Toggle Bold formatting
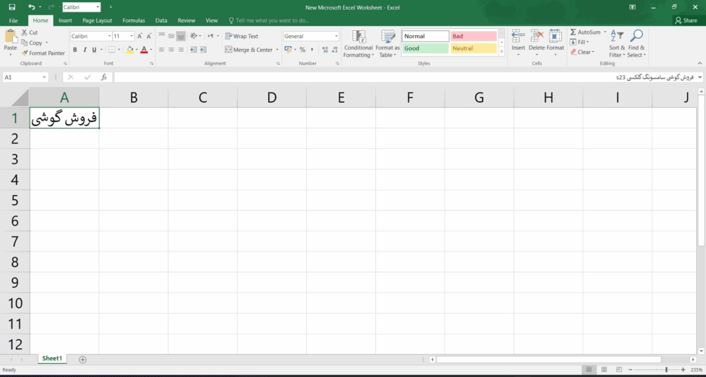The width and height of the screenshot is (706, 377). tap(75, 50)
